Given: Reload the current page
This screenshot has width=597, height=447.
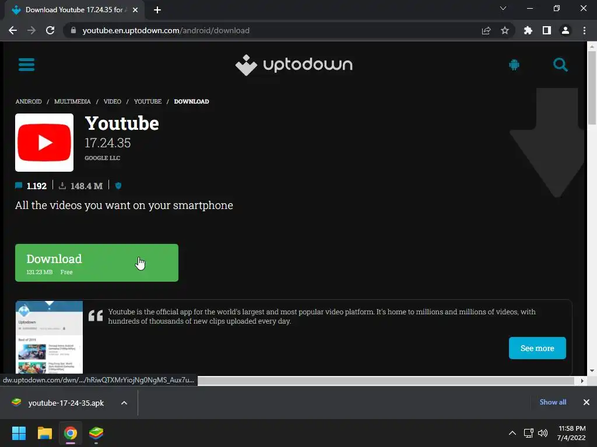Looking at the screenshot, I should click(x=50, y=30).
